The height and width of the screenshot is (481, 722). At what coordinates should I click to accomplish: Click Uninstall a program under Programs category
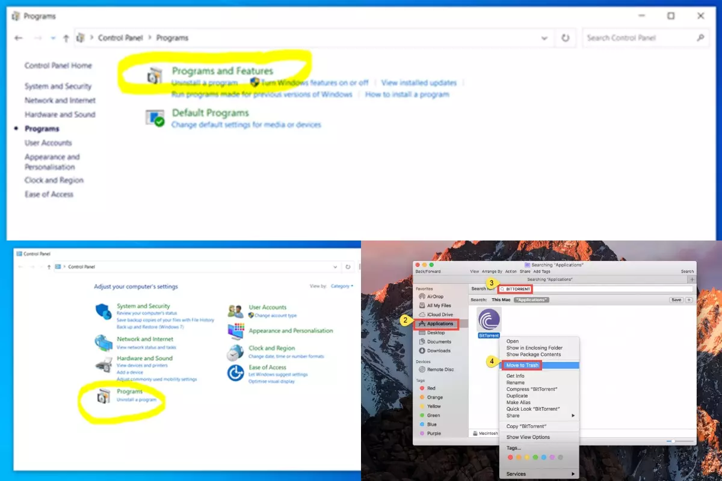coord(137,400)
